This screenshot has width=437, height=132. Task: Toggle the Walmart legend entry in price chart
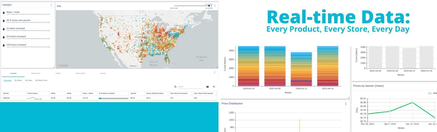[431, 93]
